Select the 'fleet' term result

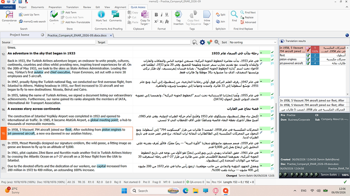pyautogui.click(x=312, y=55)
